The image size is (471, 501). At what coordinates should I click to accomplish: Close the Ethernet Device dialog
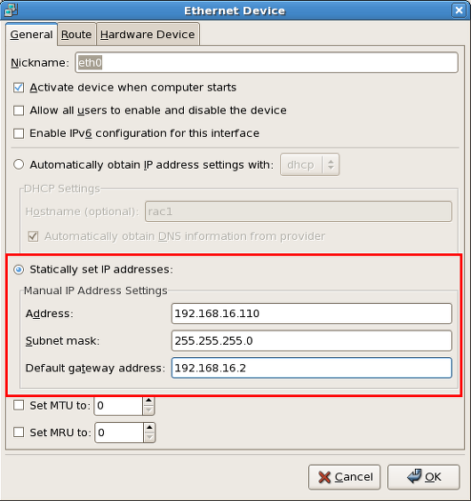pyautogui.click(x=459, y=11)
